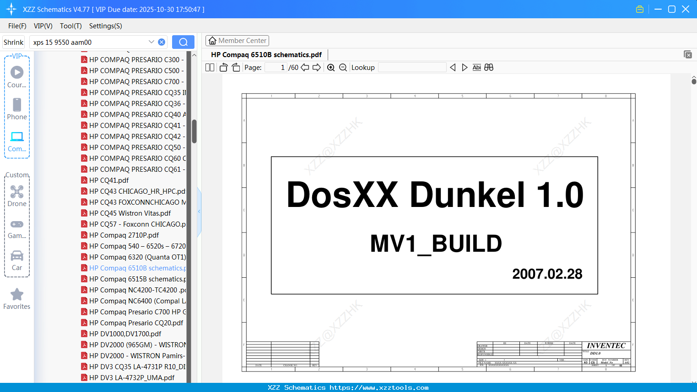Screen dimensions: 697x392
Task: Open HP COMPAQ PRESARIO C500 file
Action: 133,70
